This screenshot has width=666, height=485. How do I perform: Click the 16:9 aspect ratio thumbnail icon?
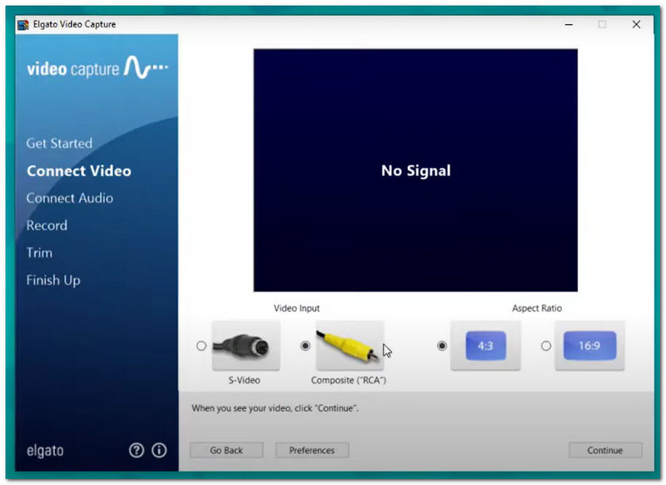[x=589, y=344]
